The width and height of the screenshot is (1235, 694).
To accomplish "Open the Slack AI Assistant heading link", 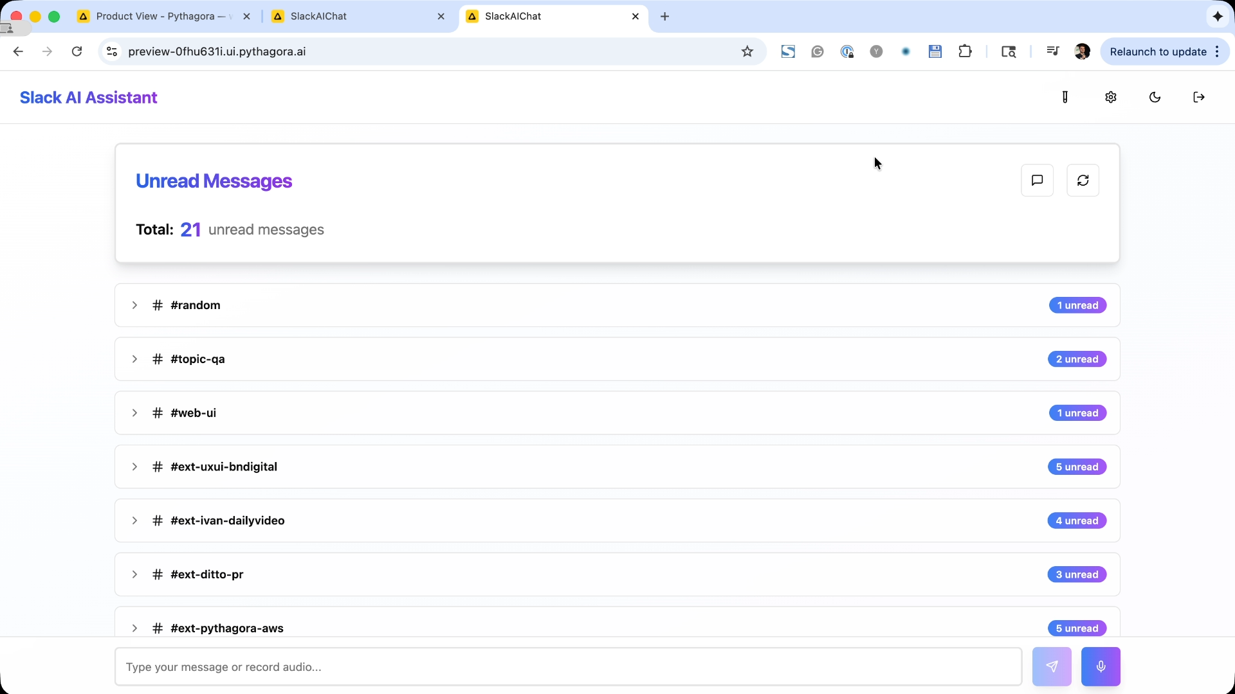I will coord(88,97).
